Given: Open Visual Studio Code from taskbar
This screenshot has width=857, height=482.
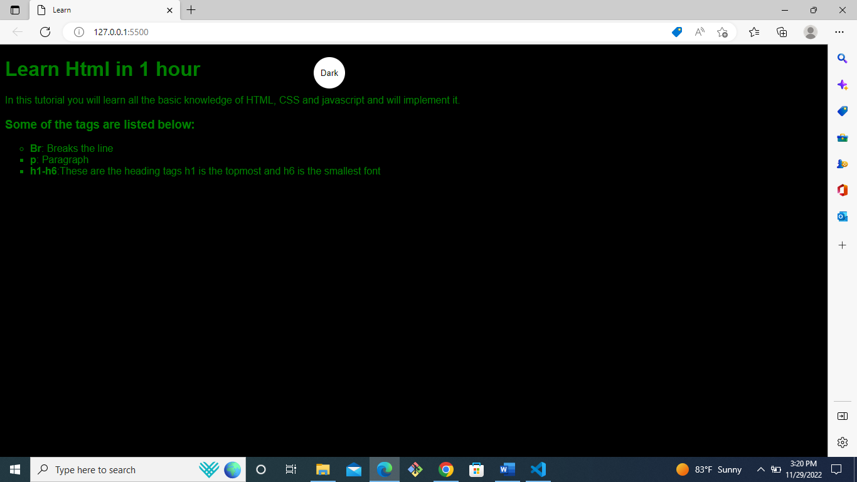Looking at the screenshot, I should coord(538,469).
